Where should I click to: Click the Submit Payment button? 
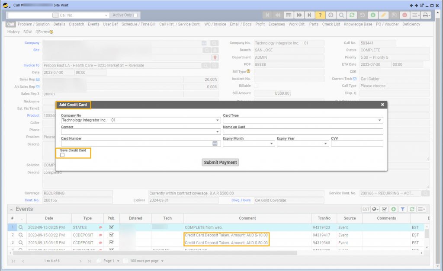pos(220,163)
